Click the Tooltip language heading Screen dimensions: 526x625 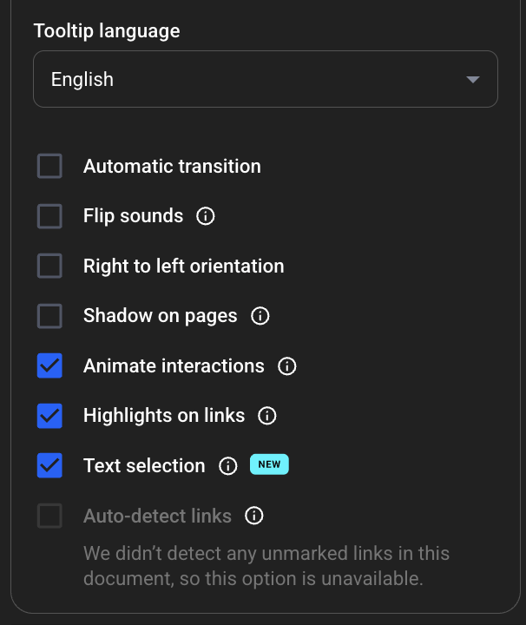(x=107, y=31)
